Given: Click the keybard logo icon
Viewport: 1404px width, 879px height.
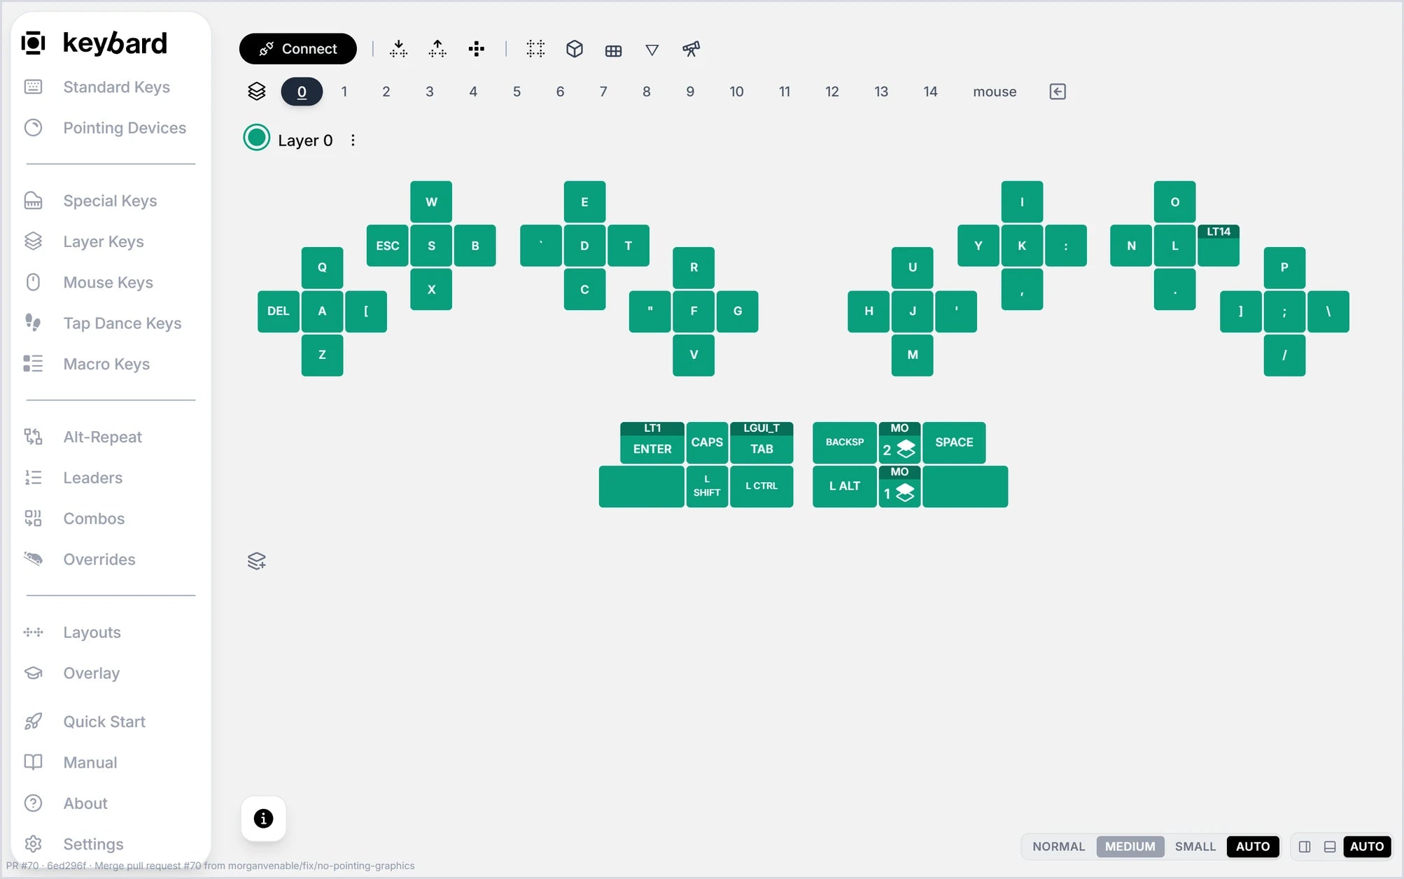Looking at the screenshot, I should click(x=33, y=43).
